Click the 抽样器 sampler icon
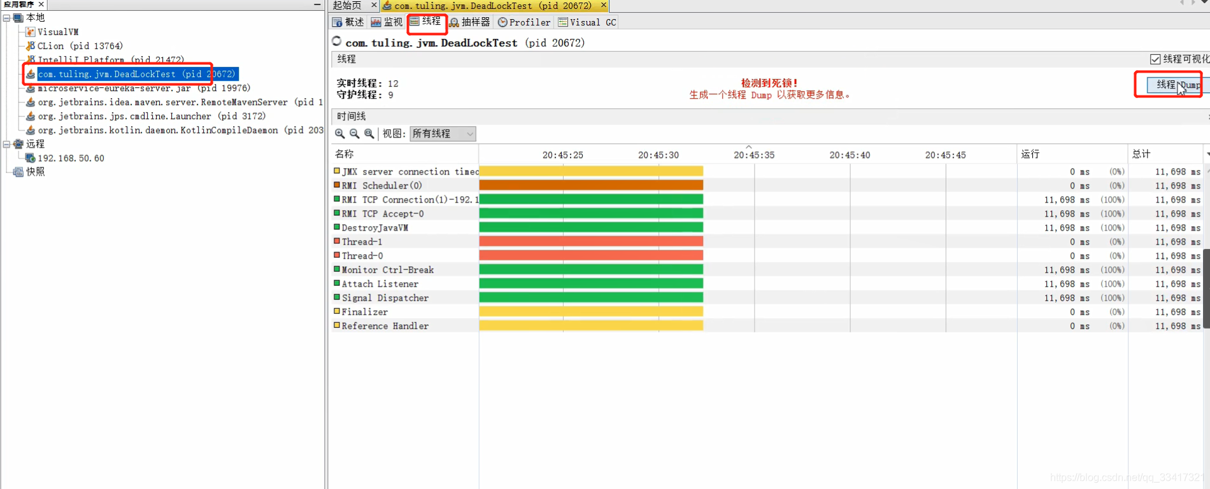Image resolution: width=1210 pixels, height=489 pixels. pyautogui.click(x=454, y=22)
